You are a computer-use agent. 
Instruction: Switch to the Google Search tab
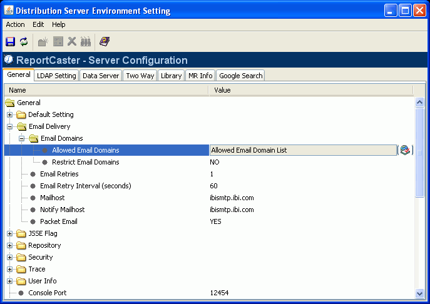[241, 76]
